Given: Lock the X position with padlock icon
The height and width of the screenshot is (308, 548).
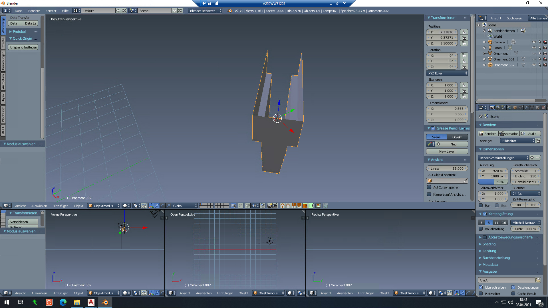Looking at the screenshot, I should click(464, 32).
